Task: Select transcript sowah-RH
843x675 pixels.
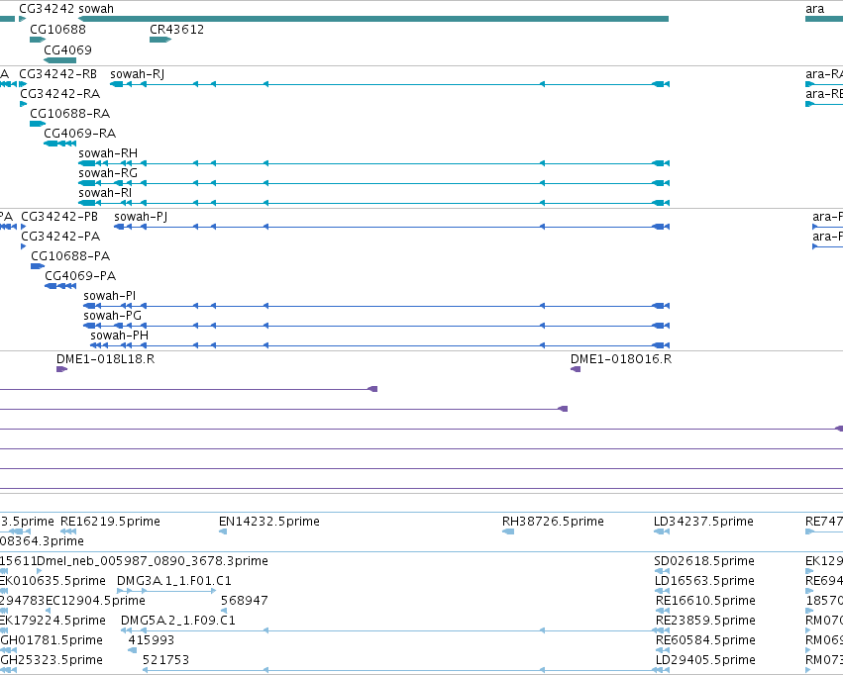Action: (373, 163)
